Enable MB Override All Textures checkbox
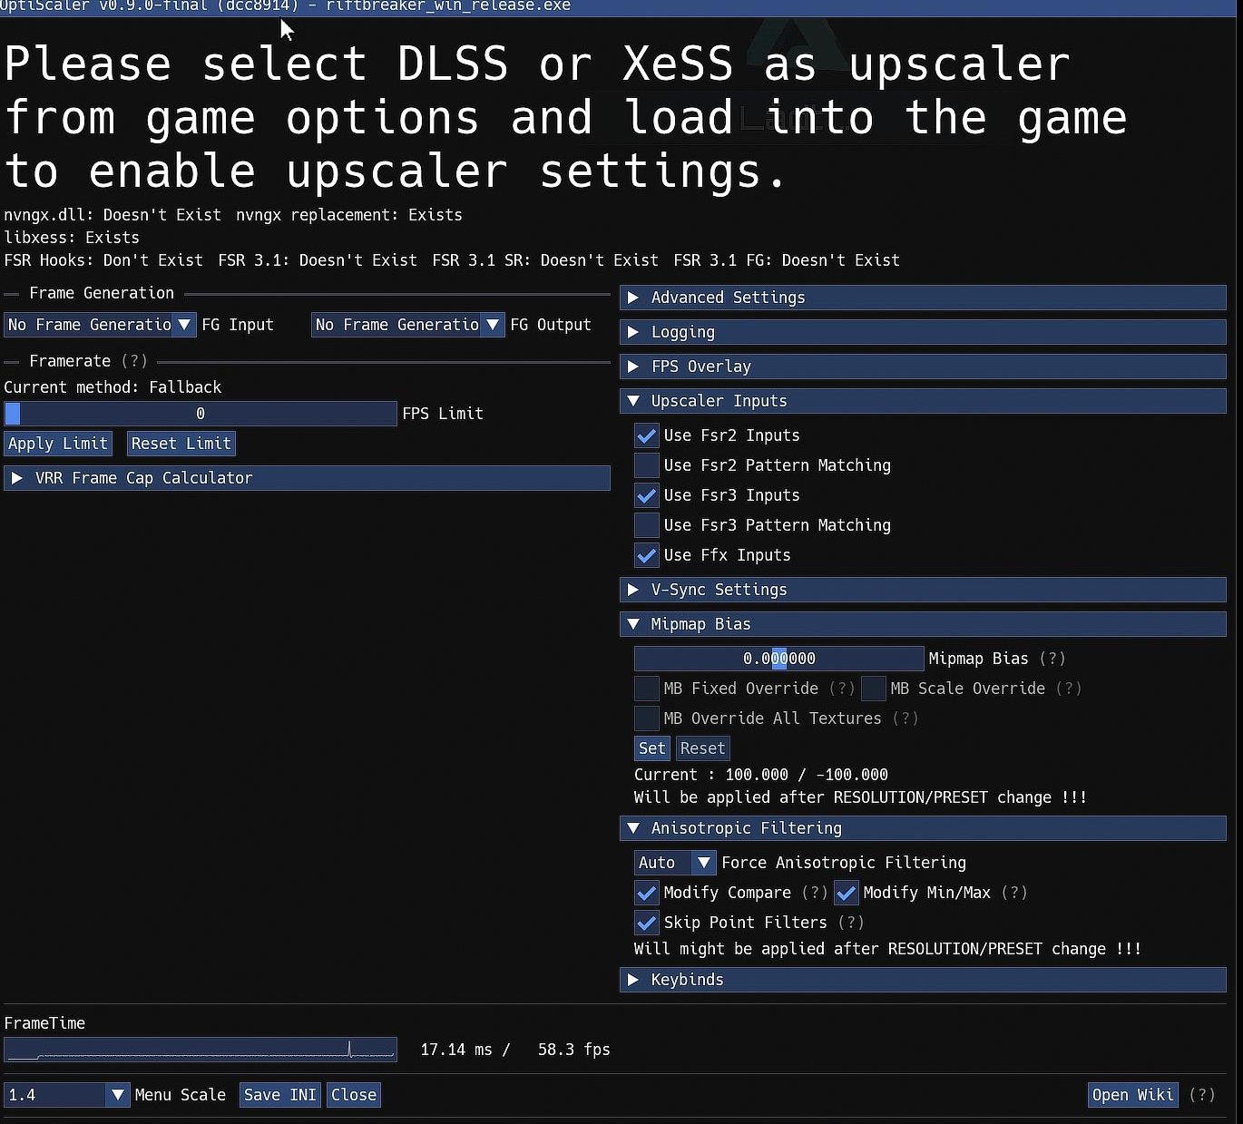The image size is (1243, 1124). pyautogui.click(x=647, y=718)
